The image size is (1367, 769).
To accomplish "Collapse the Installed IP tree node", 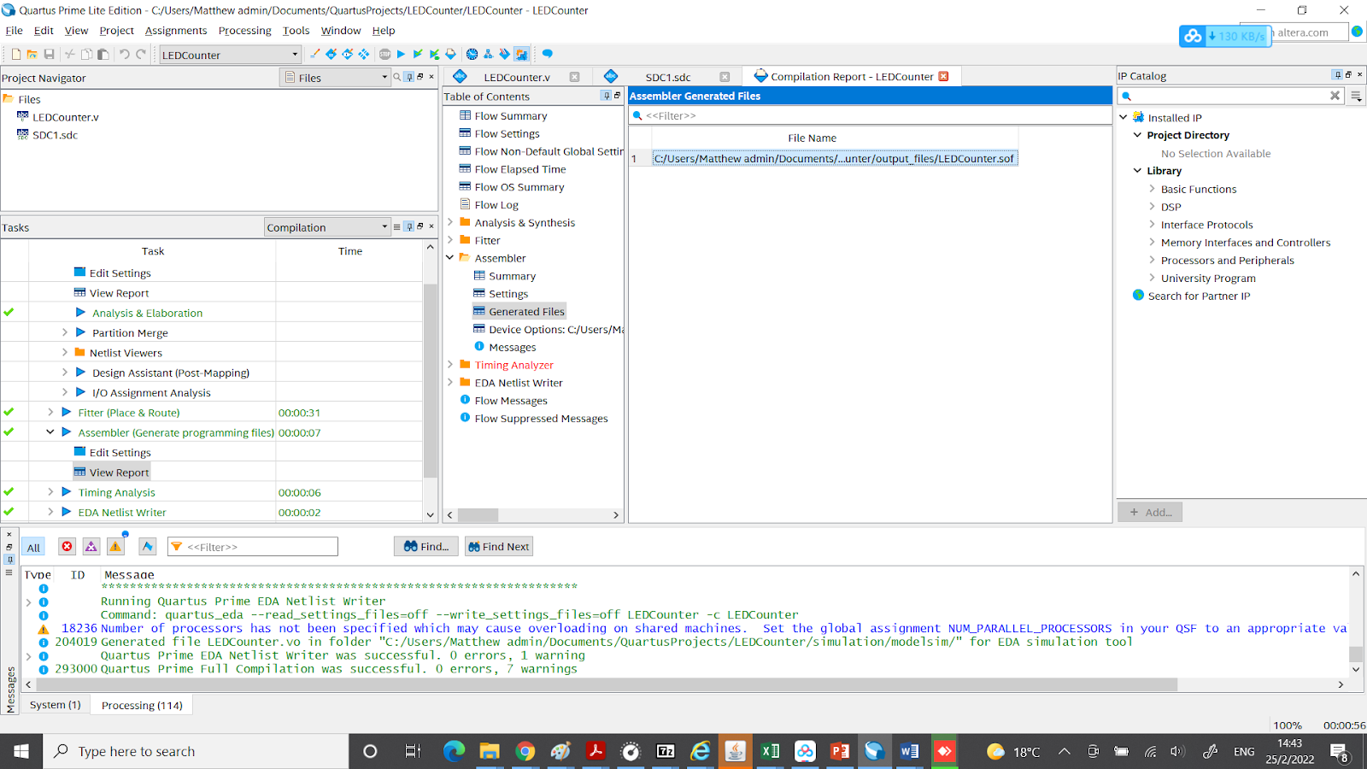I will pyautogui.click(x=1124, y=117).
